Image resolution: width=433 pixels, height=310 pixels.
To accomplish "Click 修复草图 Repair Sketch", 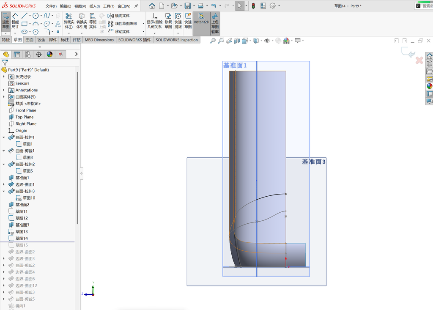I will click(x=168, y=21).
